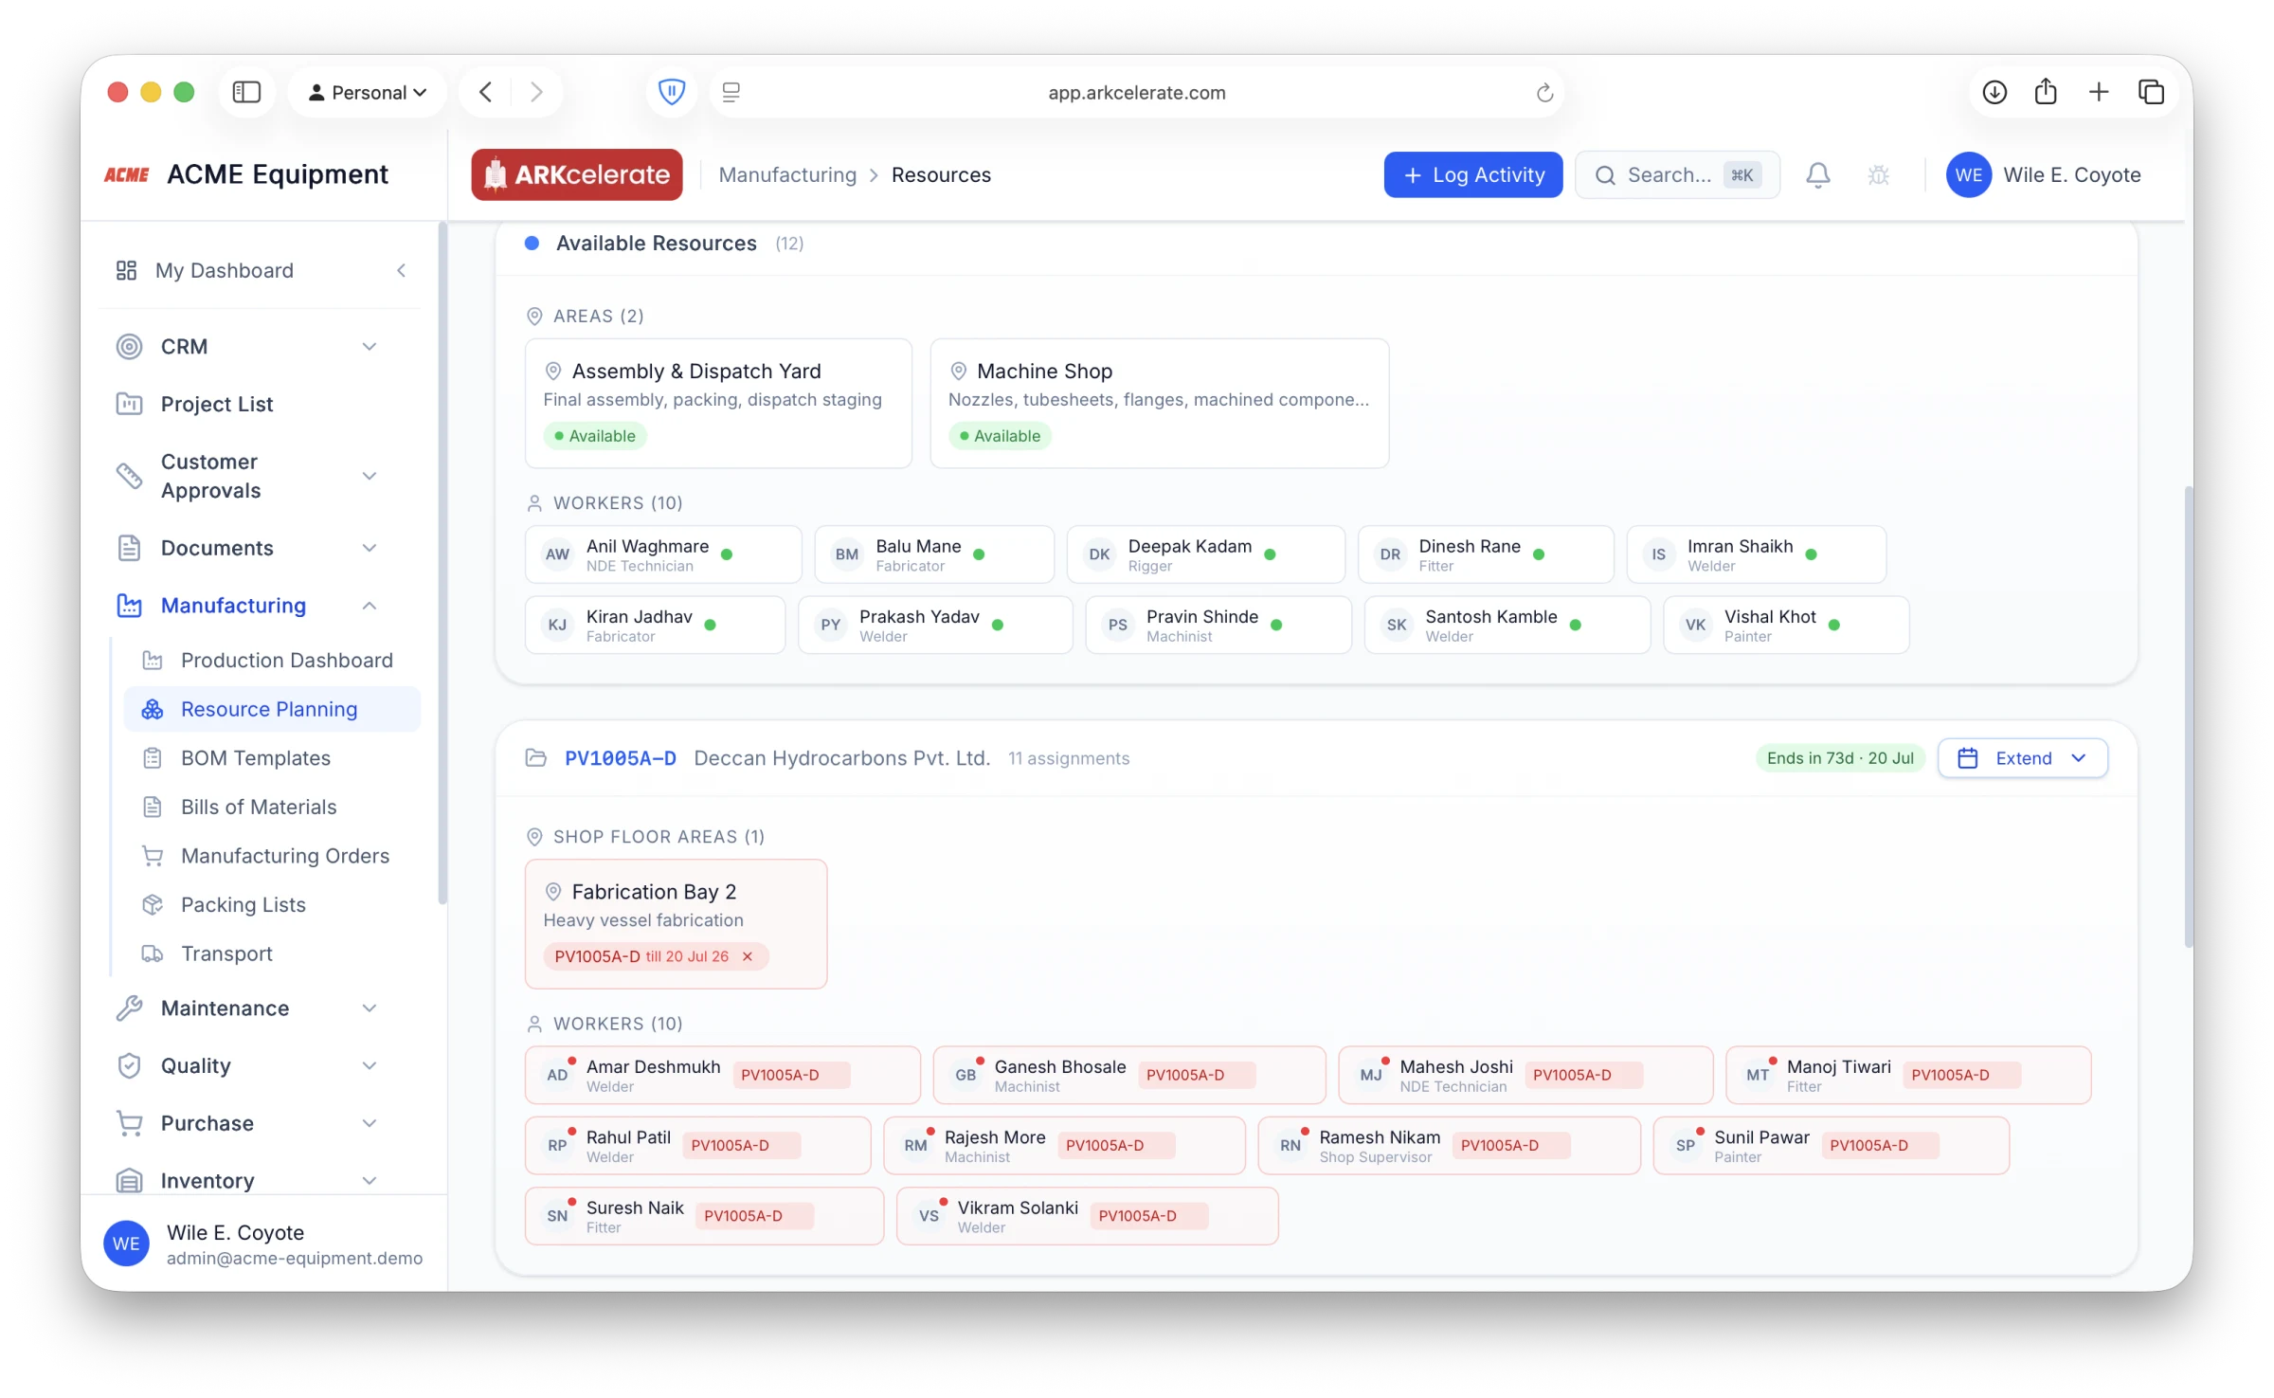Show the tab overview icon
This screenshot has width=2274, height=1398.
(2151, 92)
